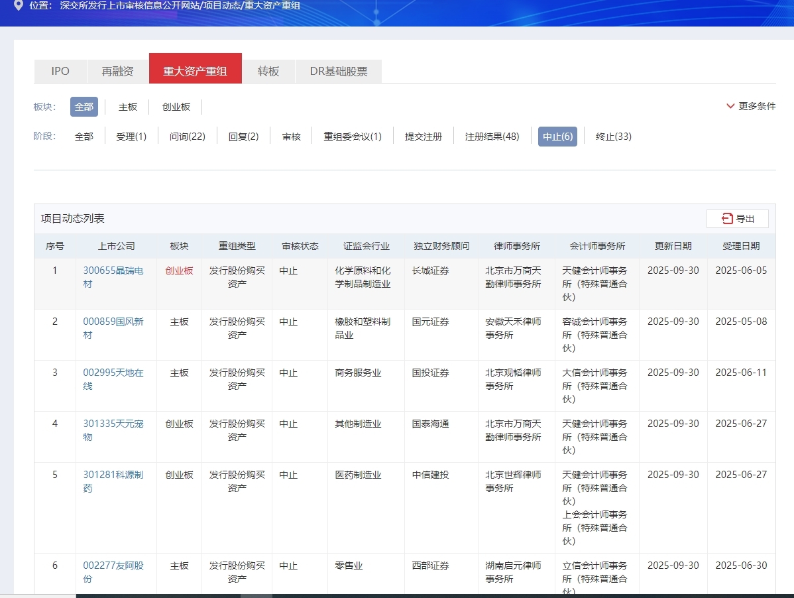This screenshot has width=794, height=598.
Task: Filter stage by 问询(22)
Action: [188, 137]
